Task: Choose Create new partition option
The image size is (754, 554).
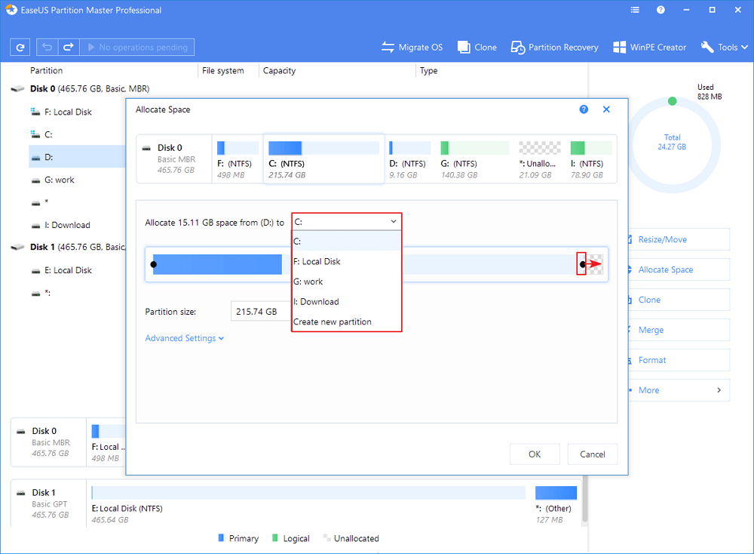Action: (346, 322)
